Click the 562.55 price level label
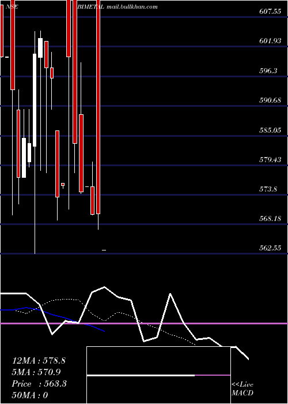288x404 pixels. [x=270, y=248]
